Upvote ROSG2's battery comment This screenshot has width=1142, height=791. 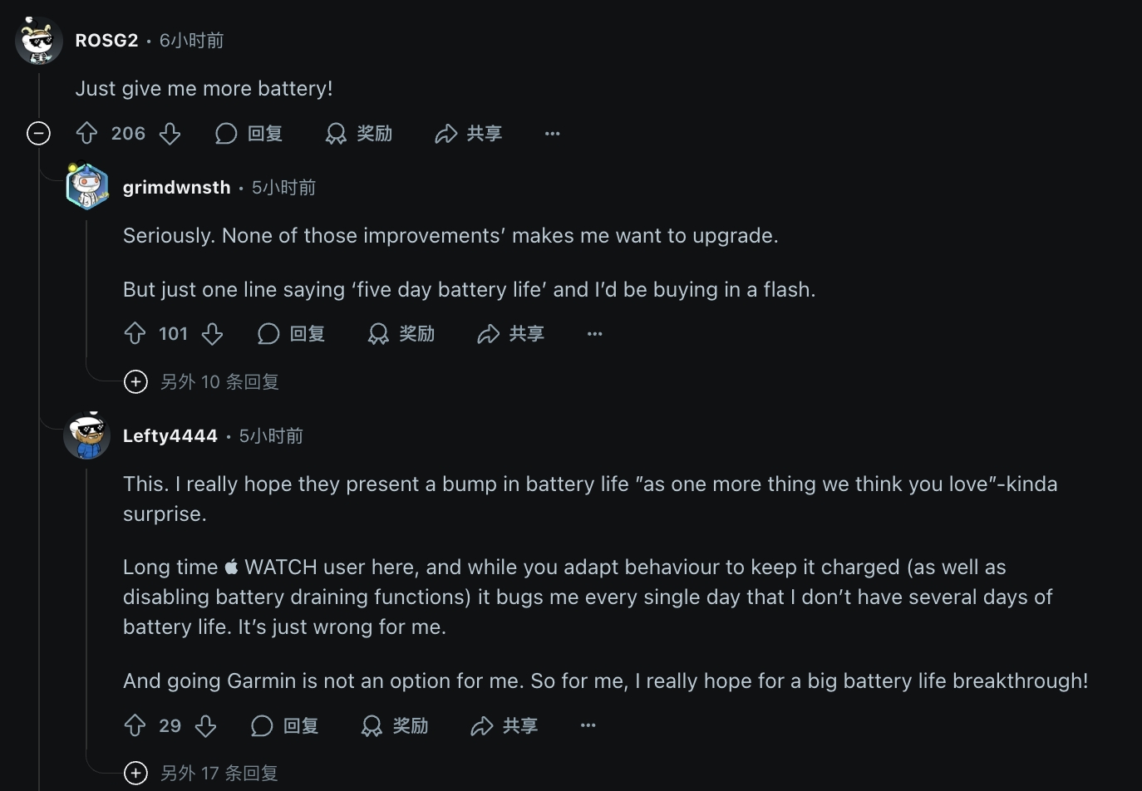87,133
